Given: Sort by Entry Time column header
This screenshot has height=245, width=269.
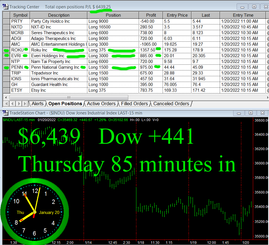Looking at the screenshot, I should 243,15.
